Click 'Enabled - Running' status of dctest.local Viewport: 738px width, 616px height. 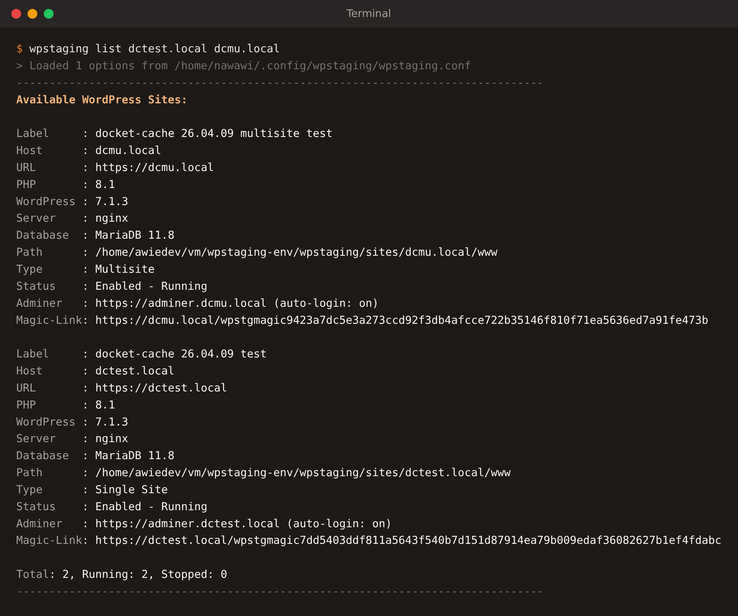pyautogui.click(x=151, y=507)
